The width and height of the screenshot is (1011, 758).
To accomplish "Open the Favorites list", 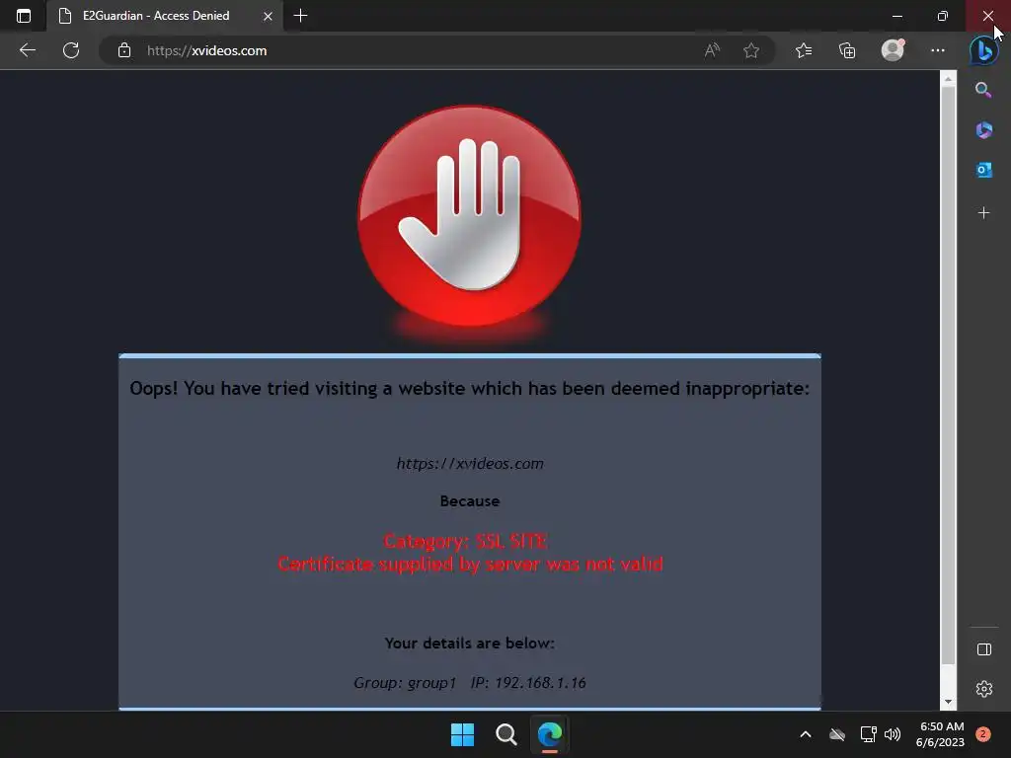I will (x=804, y=50).
